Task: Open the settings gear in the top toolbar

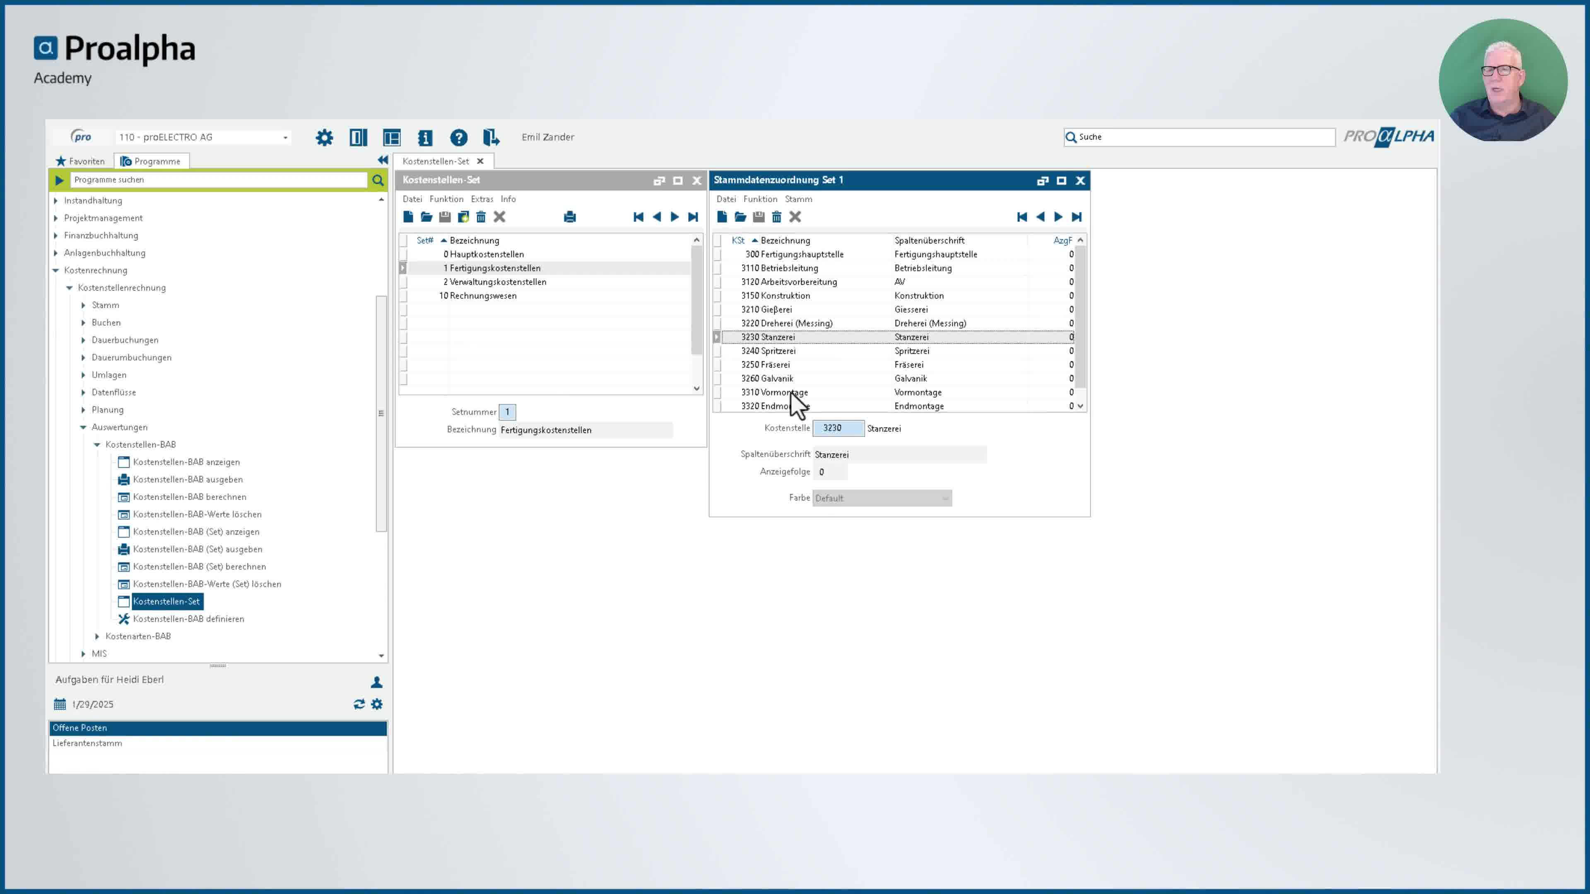Action: click(x=324, y=137)
